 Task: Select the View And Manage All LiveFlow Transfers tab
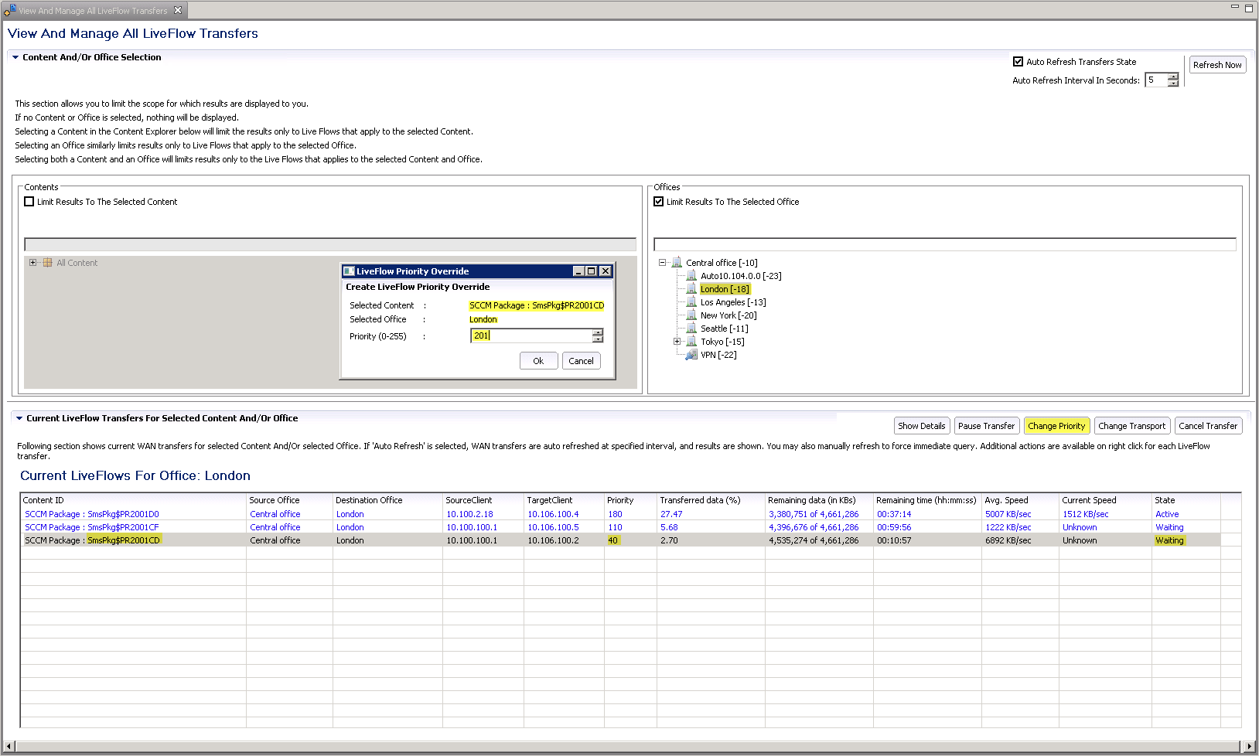[x=93, y=11]
